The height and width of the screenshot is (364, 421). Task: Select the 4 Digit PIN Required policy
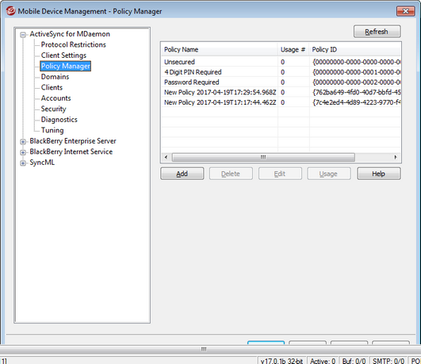pyautogui.click(x=281, y=72)
